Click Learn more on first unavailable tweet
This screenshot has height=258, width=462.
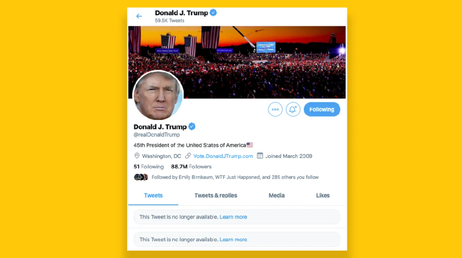click(x=233, y=217)
